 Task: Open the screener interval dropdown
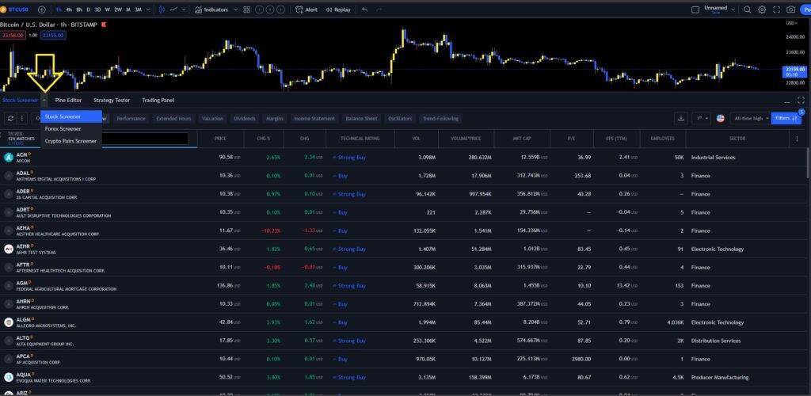702,118
